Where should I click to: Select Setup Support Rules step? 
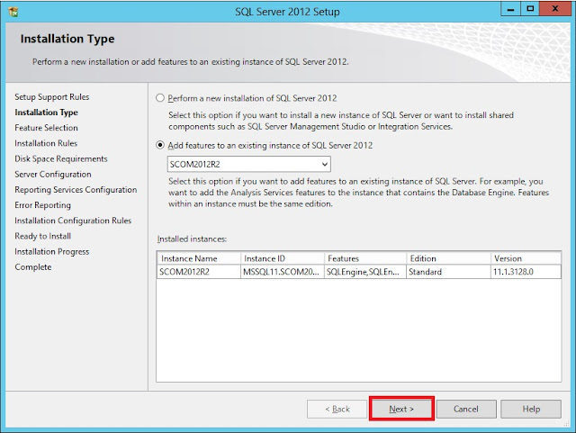(x=52, y=96)
